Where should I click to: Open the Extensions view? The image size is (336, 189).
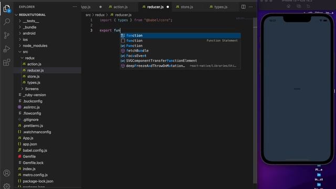click(x=7, y=62)
